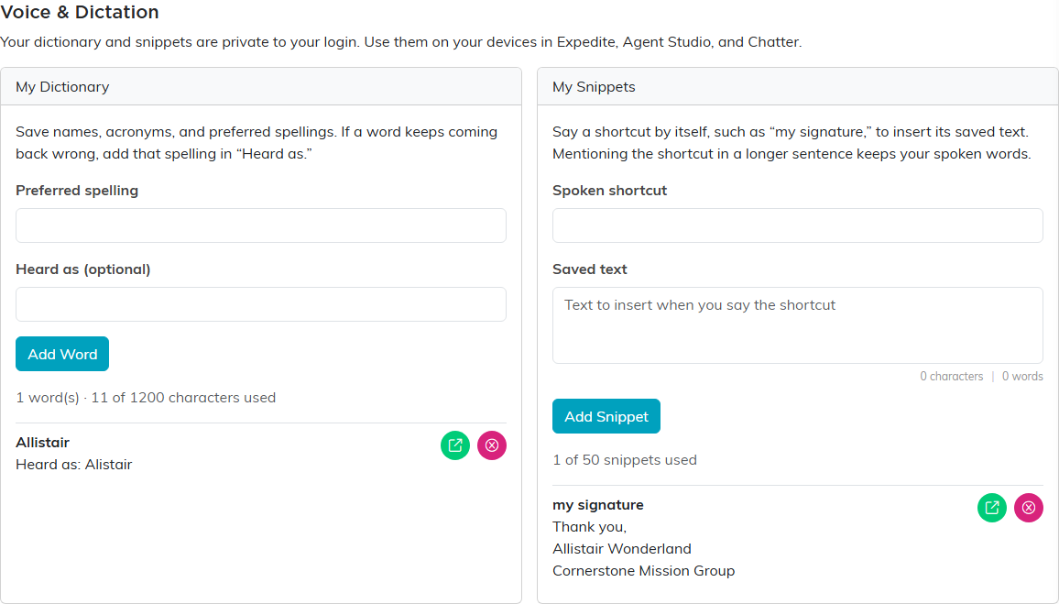1059x604 pixels.
Task: Click the Preferred spelling label
Action: point(77,191)
